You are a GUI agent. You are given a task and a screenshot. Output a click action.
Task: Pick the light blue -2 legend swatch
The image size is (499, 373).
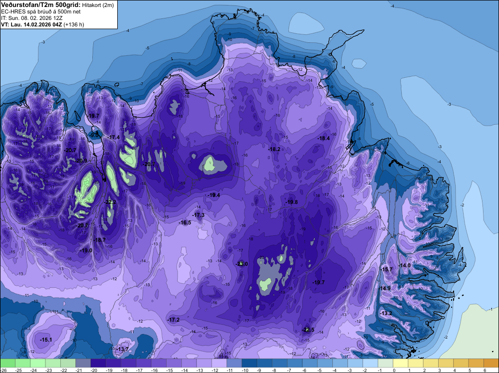tap(370, 363)
